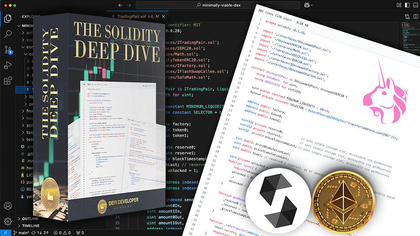Viewport: 420px width, 236px height.
Task: Collapse the top-level 'con' folder chevron
Action: [x=23, y=47]
